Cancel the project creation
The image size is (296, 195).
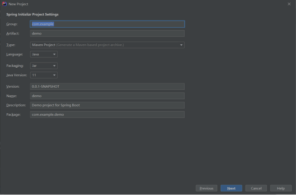pyautogui.click(x=256, y=188)
